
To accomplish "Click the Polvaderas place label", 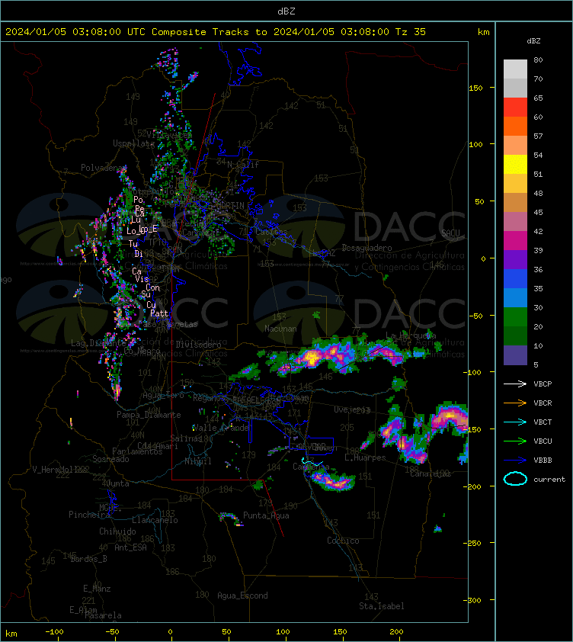I will 104,168.
